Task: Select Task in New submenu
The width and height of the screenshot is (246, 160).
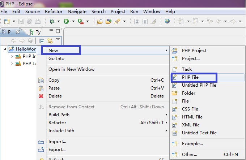Action: click(x=208, y=69)
